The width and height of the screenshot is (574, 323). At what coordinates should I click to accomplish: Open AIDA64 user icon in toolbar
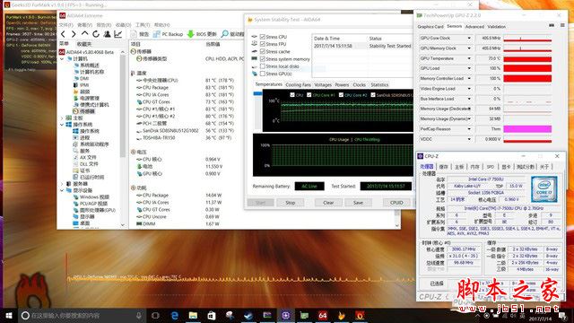click(107, 34)
